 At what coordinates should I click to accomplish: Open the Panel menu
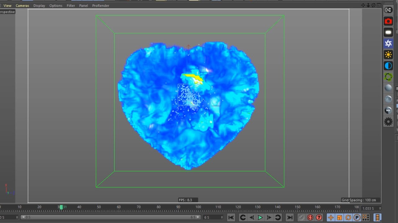[83, 6]
